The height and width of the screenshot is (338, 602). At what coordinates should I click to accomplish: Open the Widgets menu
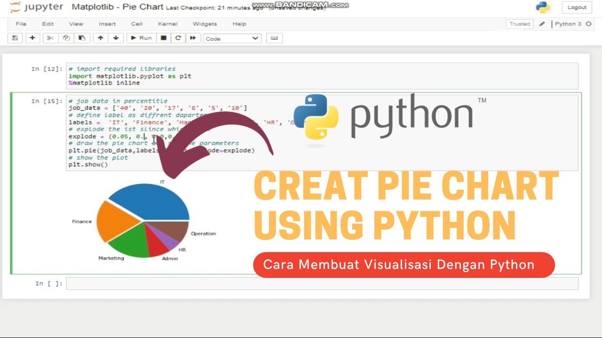click(x=205, y=24)
